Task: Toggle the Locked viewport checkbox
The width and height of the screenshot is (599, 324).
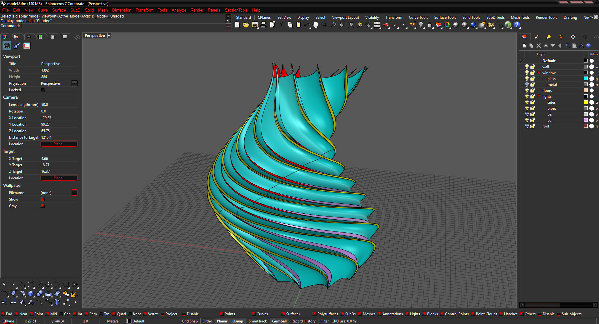Action: coord(43,90)
